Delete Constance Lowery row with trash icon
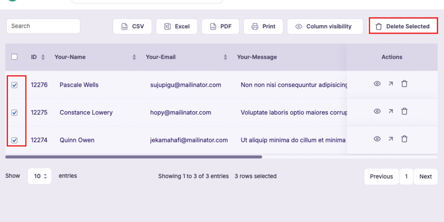The width and height of the screenshot is (444, 222). click(x=405, y=111)
